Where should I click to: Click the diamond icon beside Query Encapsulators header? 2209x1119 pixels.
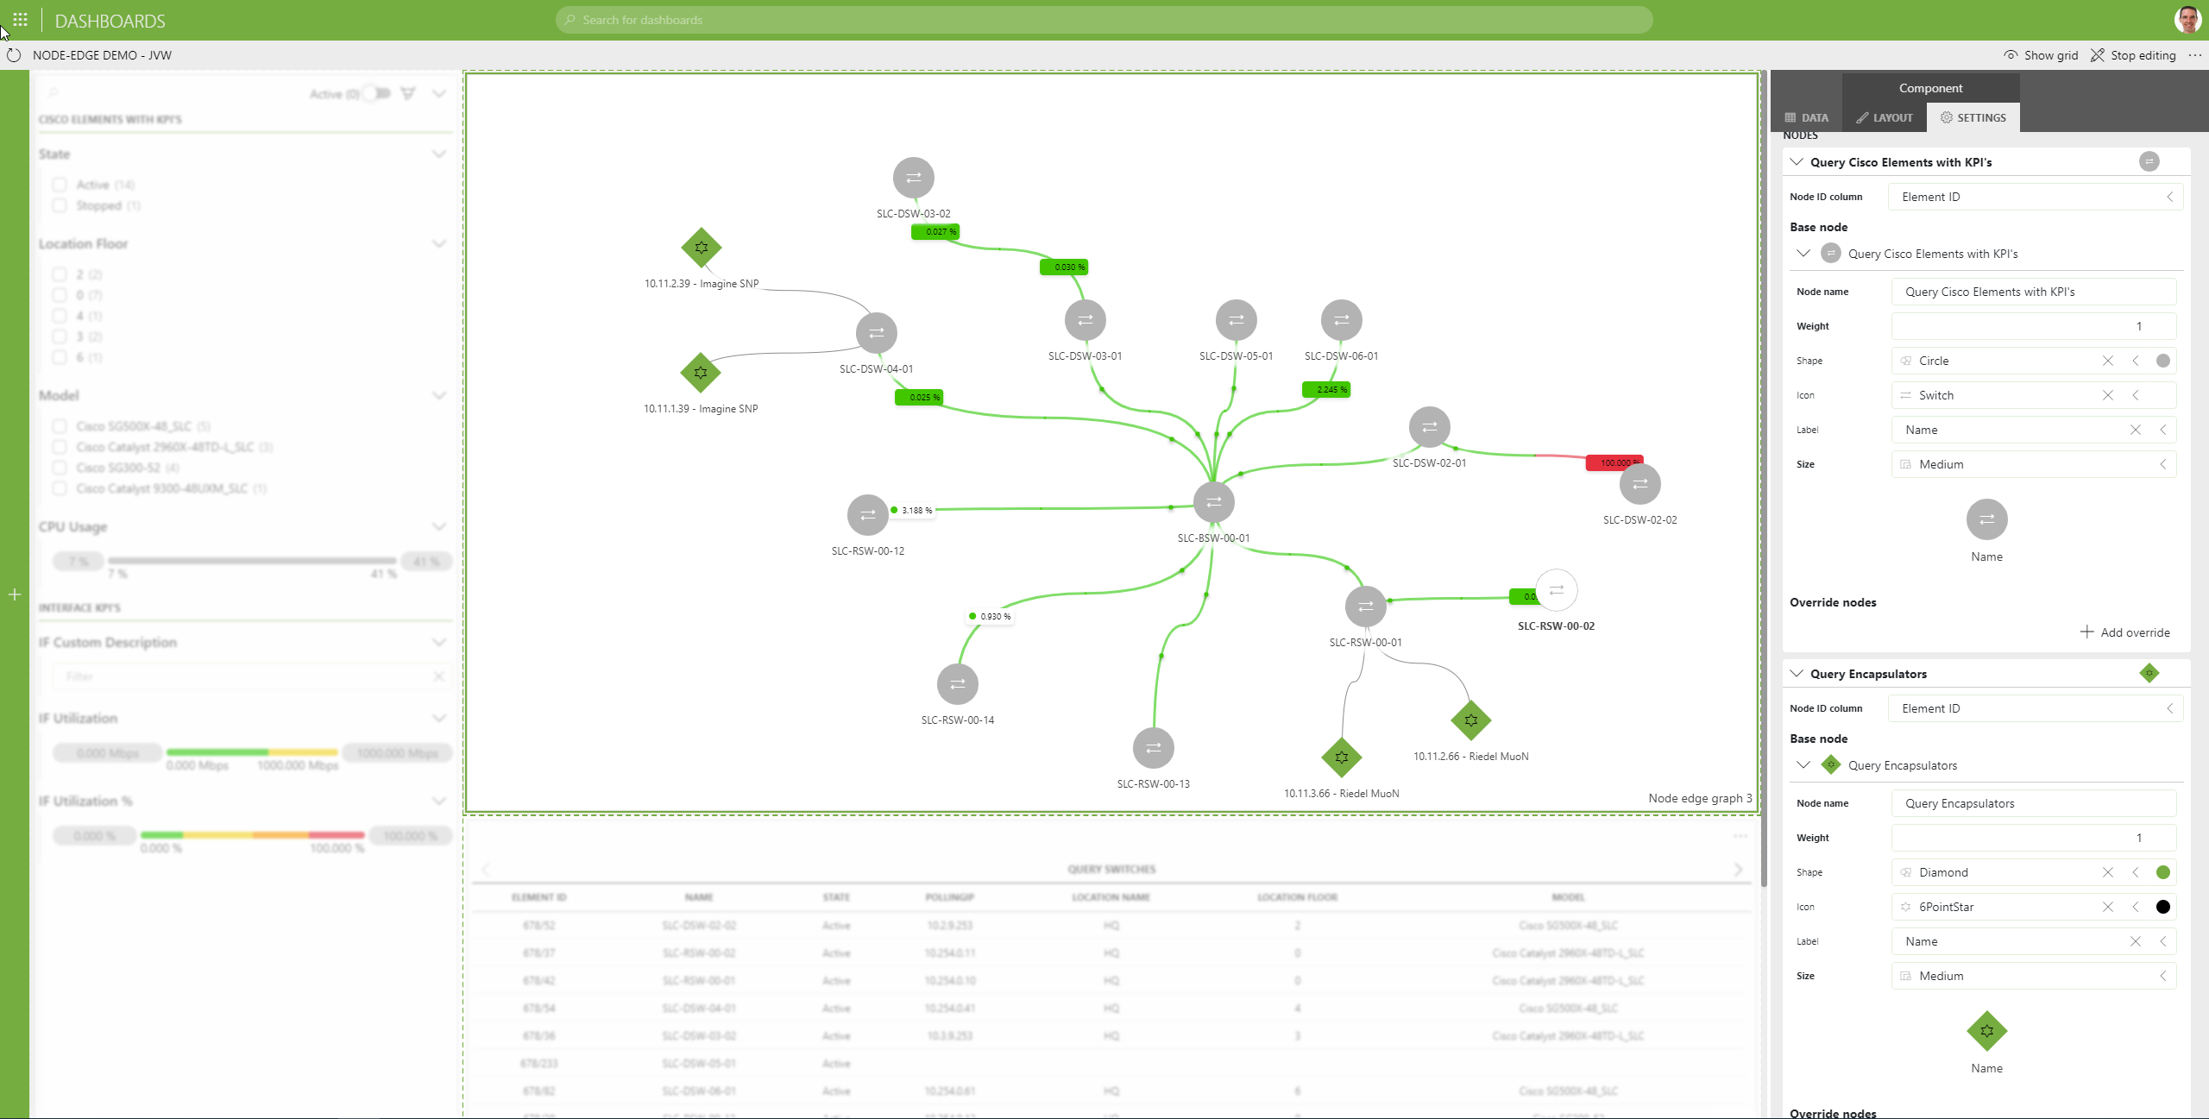click(2149, 673)
